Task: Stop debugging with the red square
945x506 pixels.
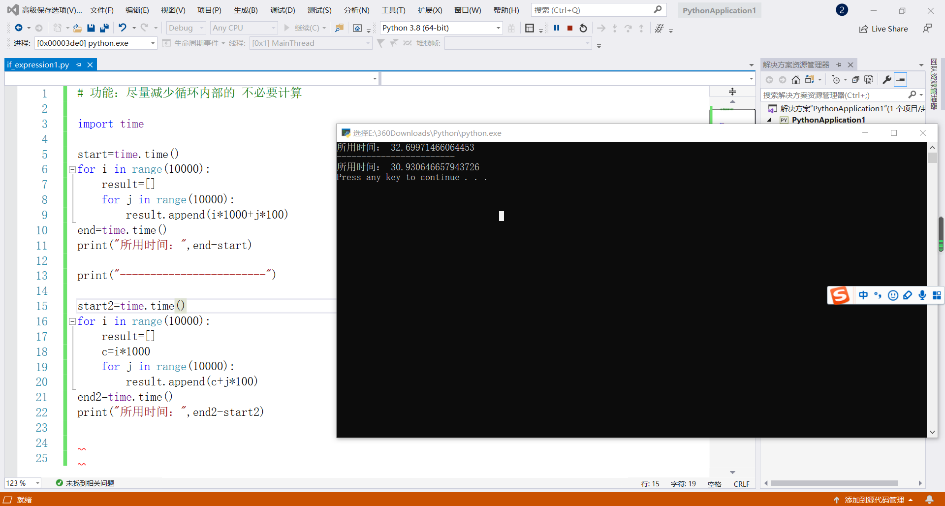Action: click(x=569, y=28)
